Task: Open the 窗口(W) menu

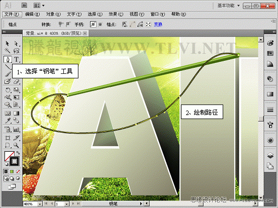Action: click(x=158, y=15)
